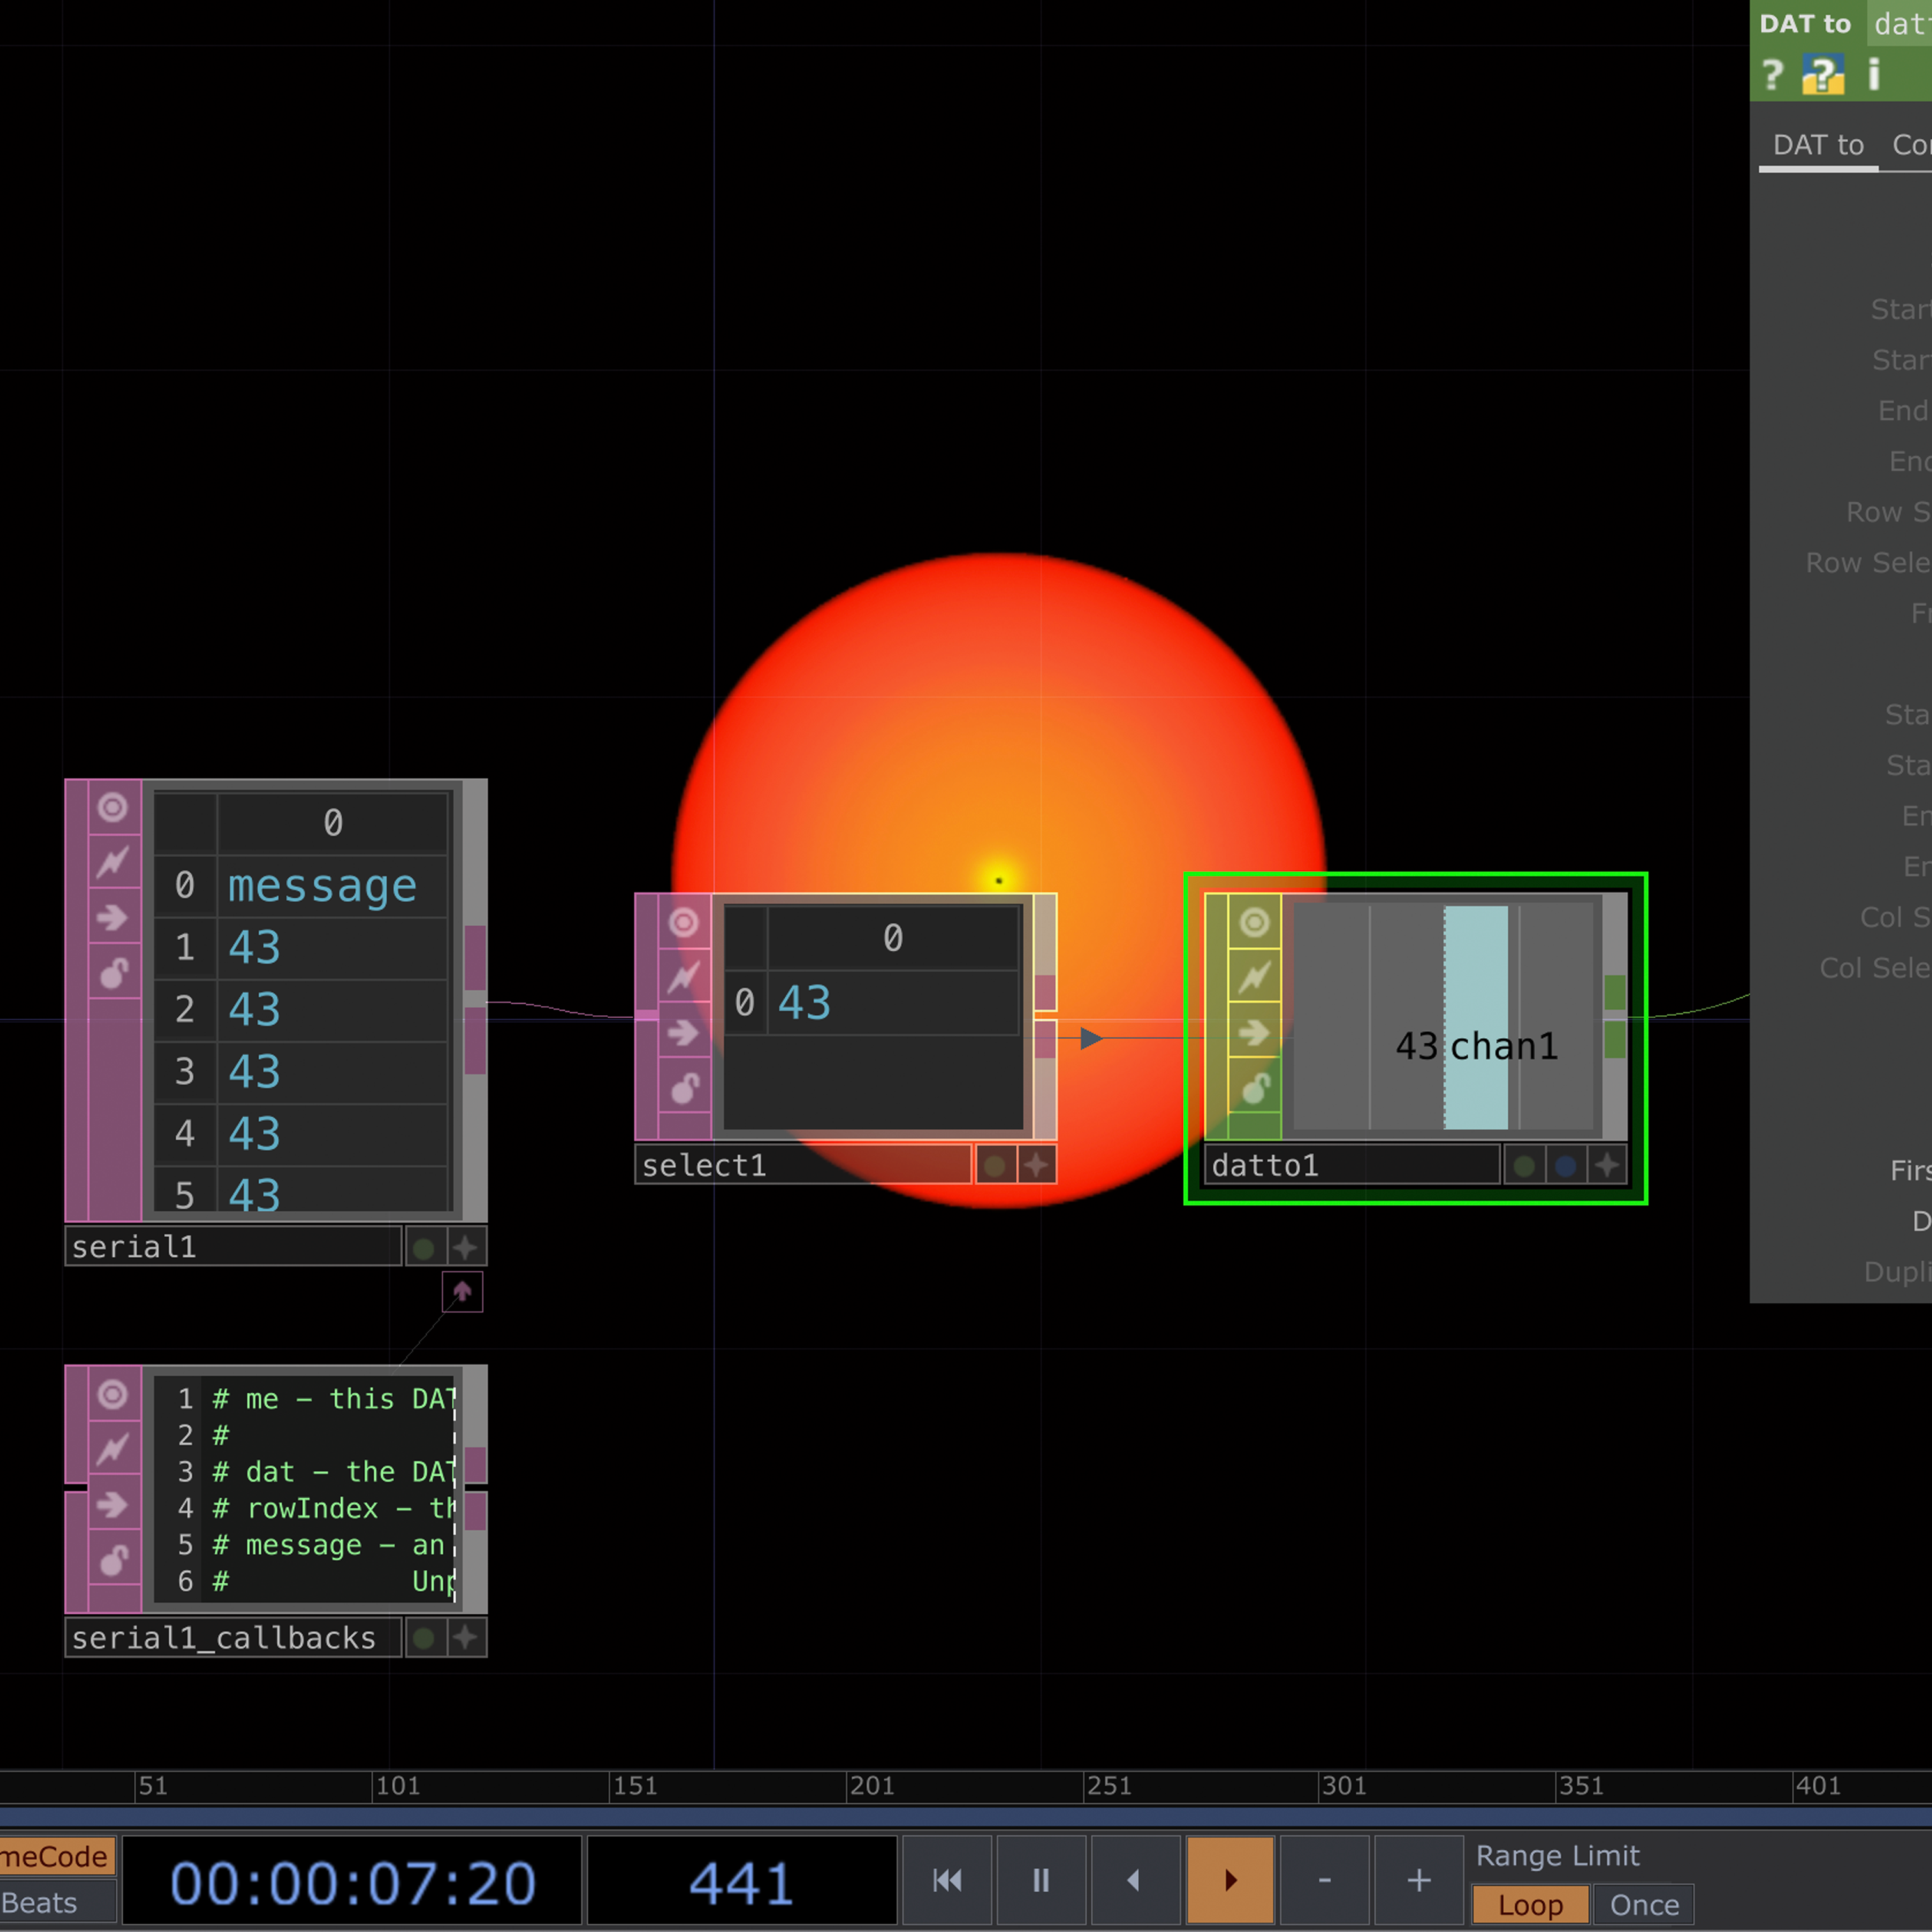Click the plus button in the transport bar
This screenshot has height=1932, width=1932.
[1419, 1880]
